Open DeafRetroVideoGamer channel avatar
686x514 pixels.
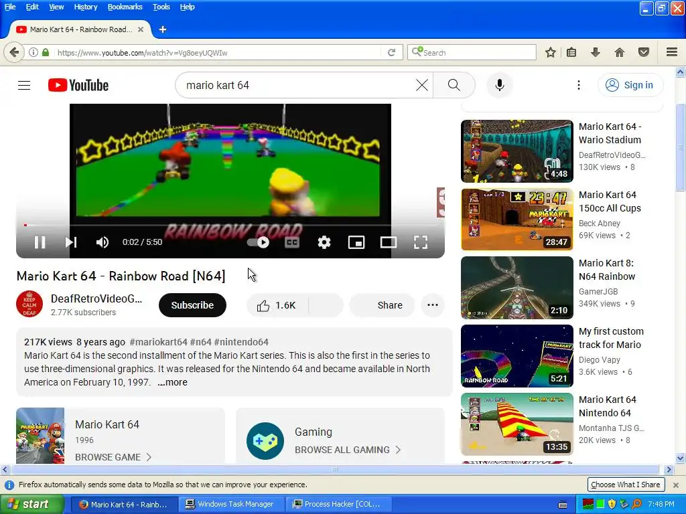[29, 304]
